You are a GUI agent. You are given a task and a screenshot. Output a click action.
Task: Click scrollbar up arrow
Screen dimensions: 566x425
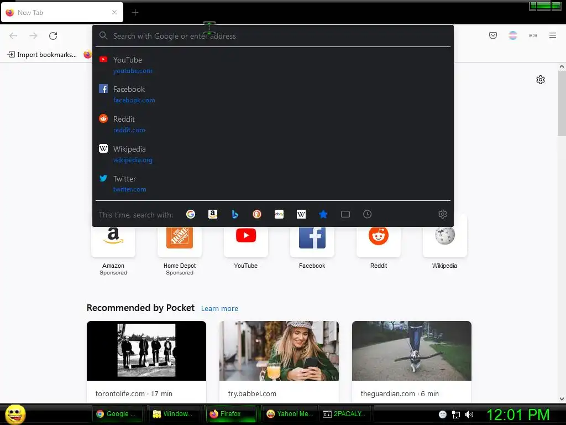point(562,66)
